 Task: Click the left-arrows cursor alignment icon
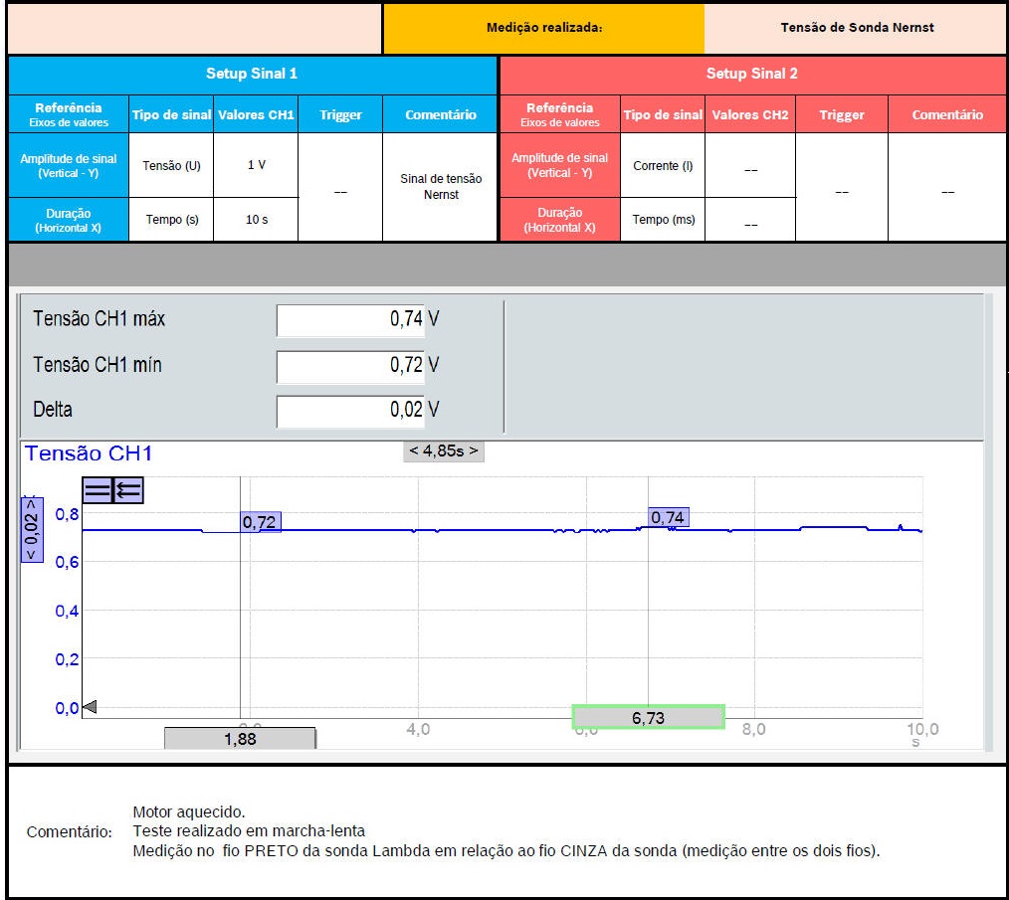[x=129, y=489]
